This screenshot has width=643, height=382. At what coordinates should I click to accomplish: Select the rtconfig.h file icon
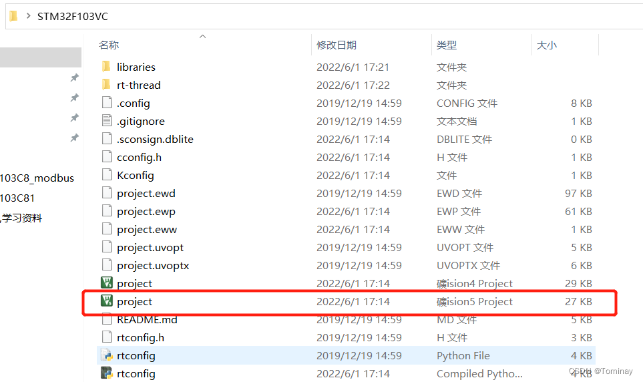[107, 337]
